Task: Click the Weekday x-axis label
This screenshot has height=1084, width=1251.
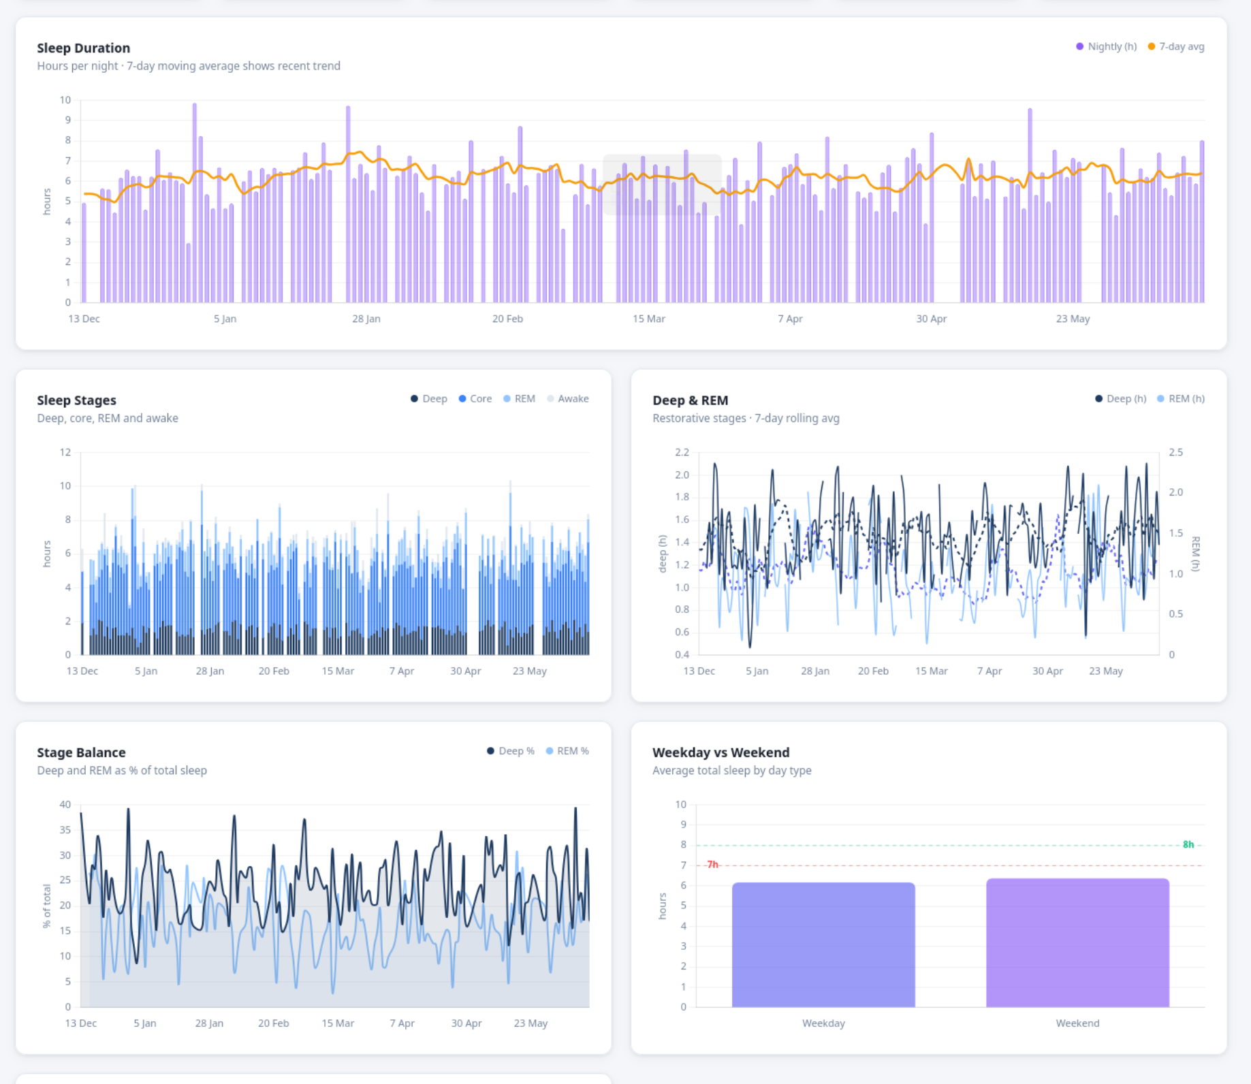Action: [x=823, y=1023]
